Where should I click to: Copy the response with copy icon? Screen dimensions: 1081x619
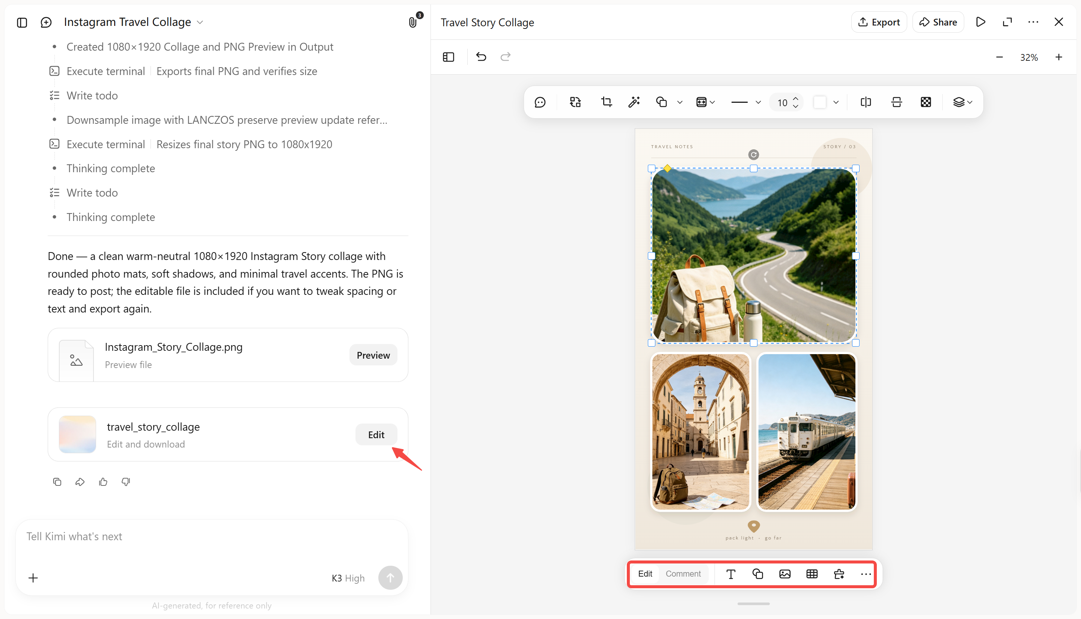(57, 482)
